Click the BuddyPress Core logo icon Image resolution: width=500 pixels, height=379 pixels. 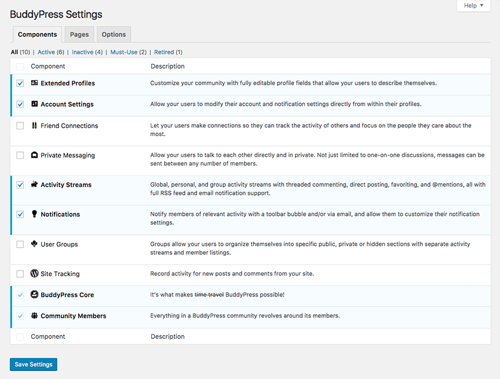click(35, 294)
